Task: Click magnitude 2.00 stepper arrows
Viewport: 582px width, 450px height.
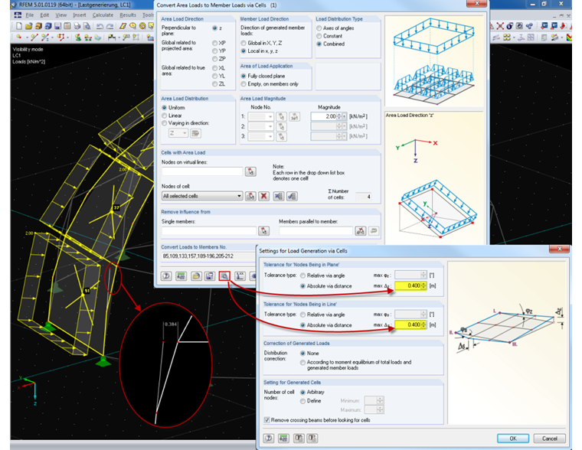Action: coord(339,116)
